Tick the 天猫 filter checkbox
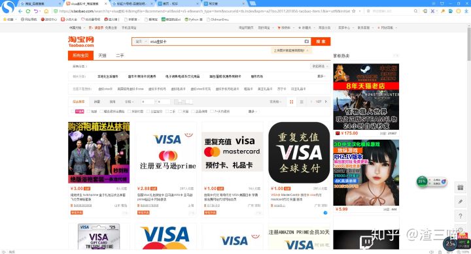Screen dimensions: 471x254 180,111
